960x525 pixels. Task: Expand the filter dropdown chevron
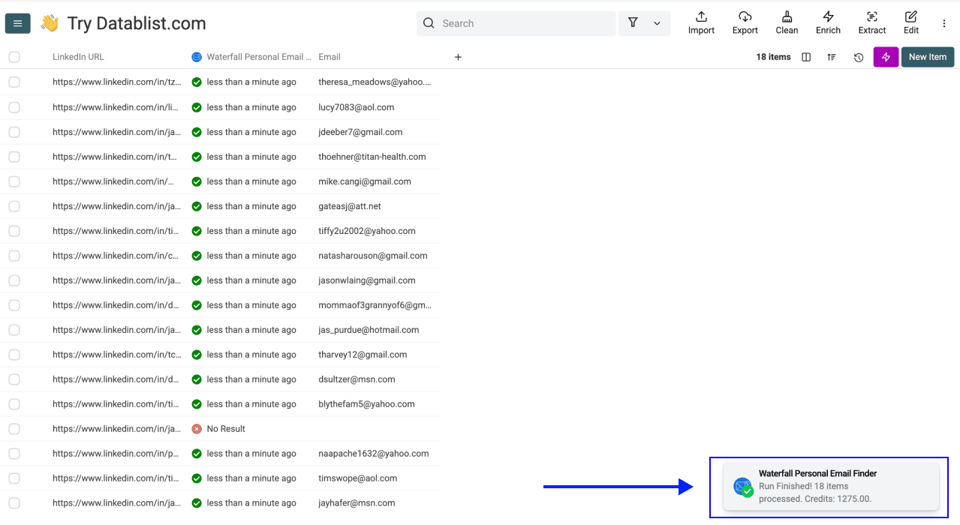click(656, 23)
